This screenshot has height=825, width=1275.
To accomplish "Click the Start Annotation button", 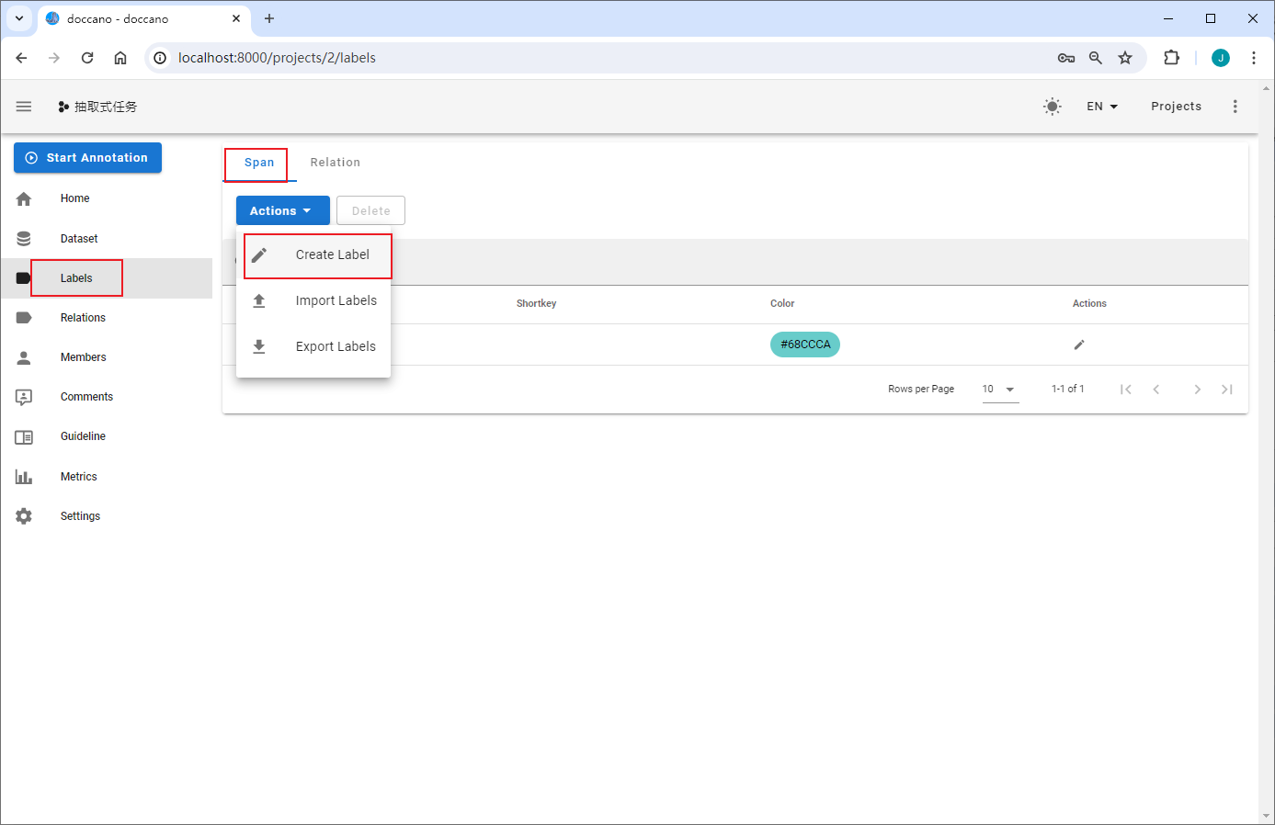I will pyautogui.click(x=87, y=157).
